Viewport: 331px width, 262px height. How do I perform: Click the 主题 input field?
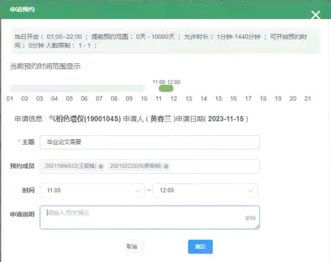click(150, 142)
